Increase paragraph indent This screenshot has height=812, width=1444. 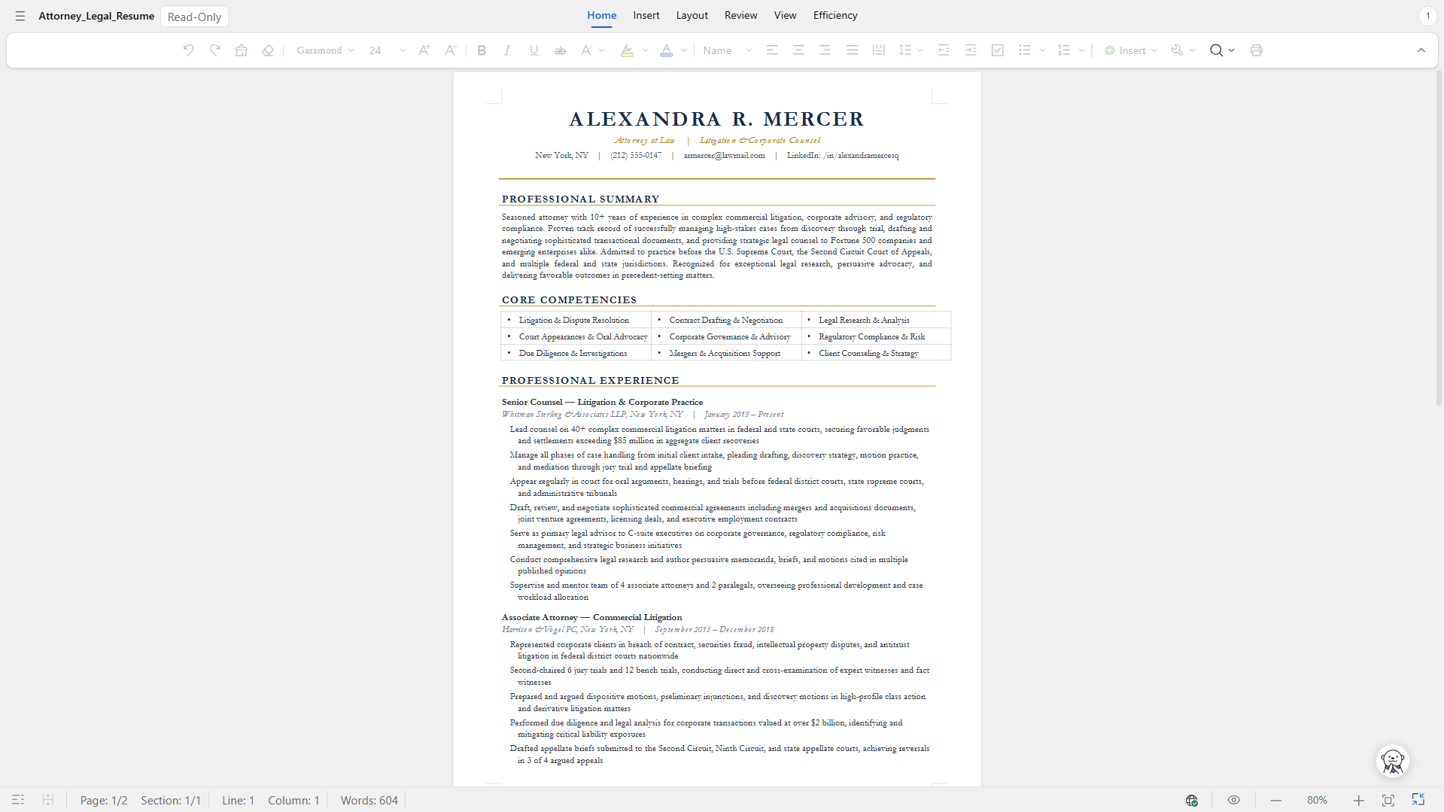click(x=971, y=50)
